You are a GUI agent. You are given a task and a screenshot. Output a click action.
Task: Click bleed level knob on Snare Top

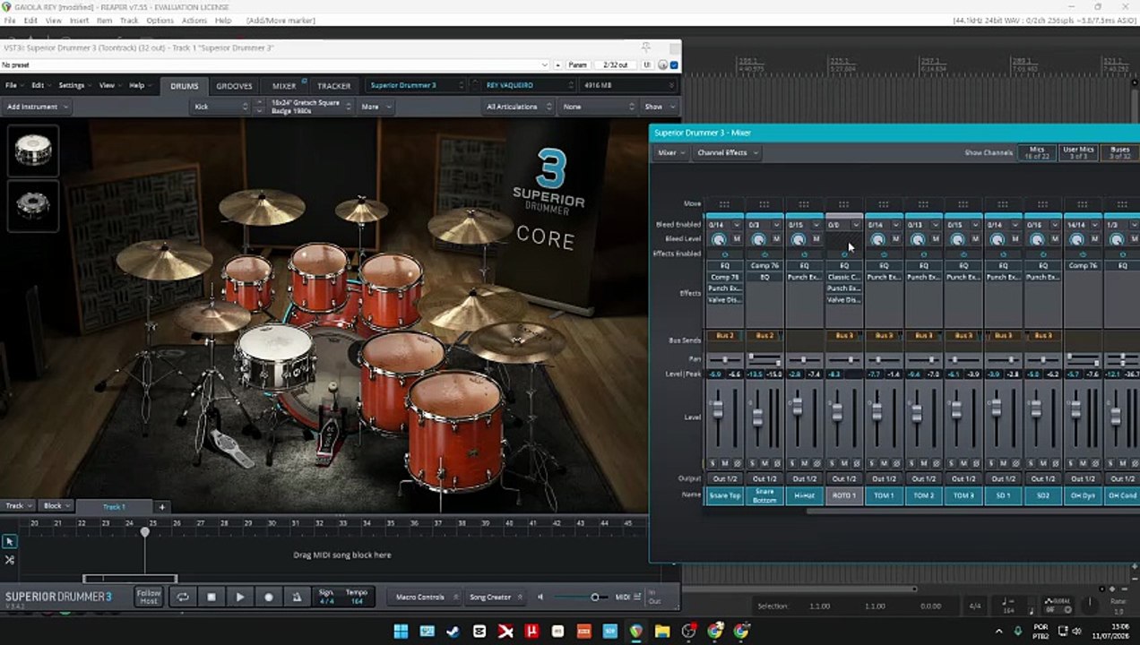point(718,239)
